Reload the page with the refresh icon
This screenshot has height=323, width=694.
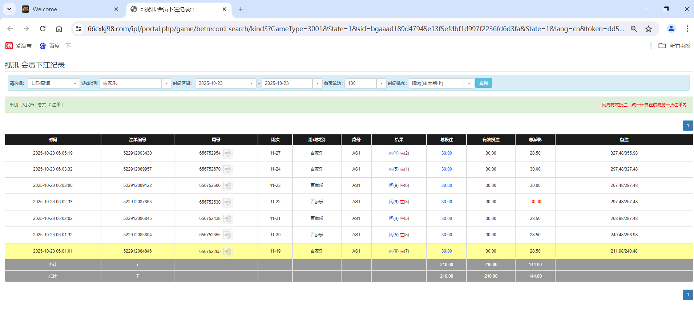point(43,29)
